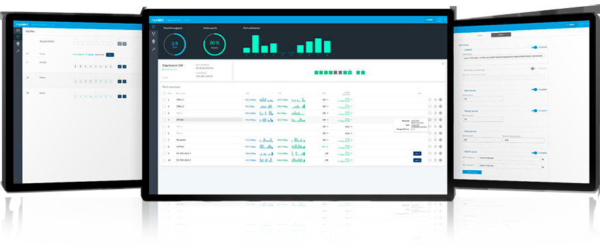Open the gear settings for Office 1 row
Image resolution: width=600 pixels, height=246 pixels.
click(441, 100)
